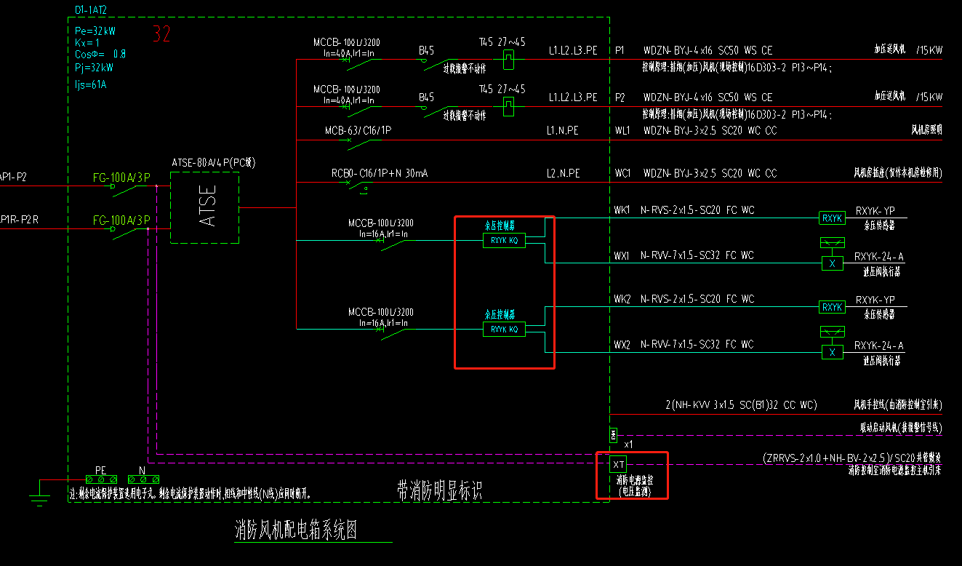Select the X actuator box on WX2
The width and height of the screenshot is (962, 566).
point(832,352)
